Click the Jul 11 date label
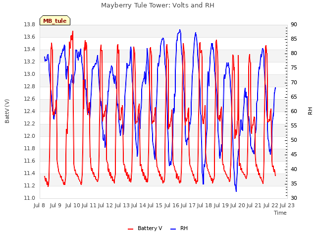The image size is (317, 238). [89, 206]
